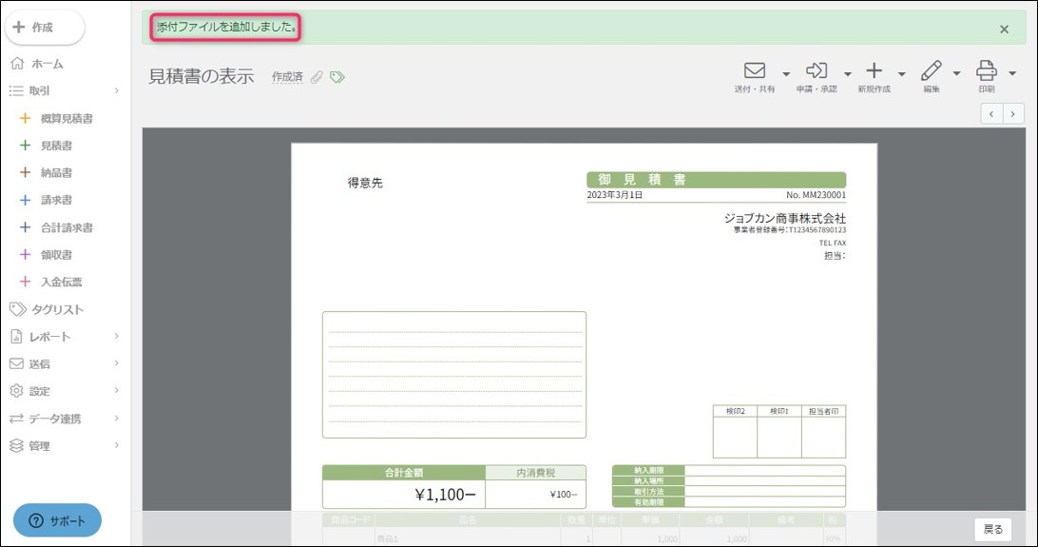Go to ホーム in the sidebar
1038x547 pixels.
click(47, 65)
